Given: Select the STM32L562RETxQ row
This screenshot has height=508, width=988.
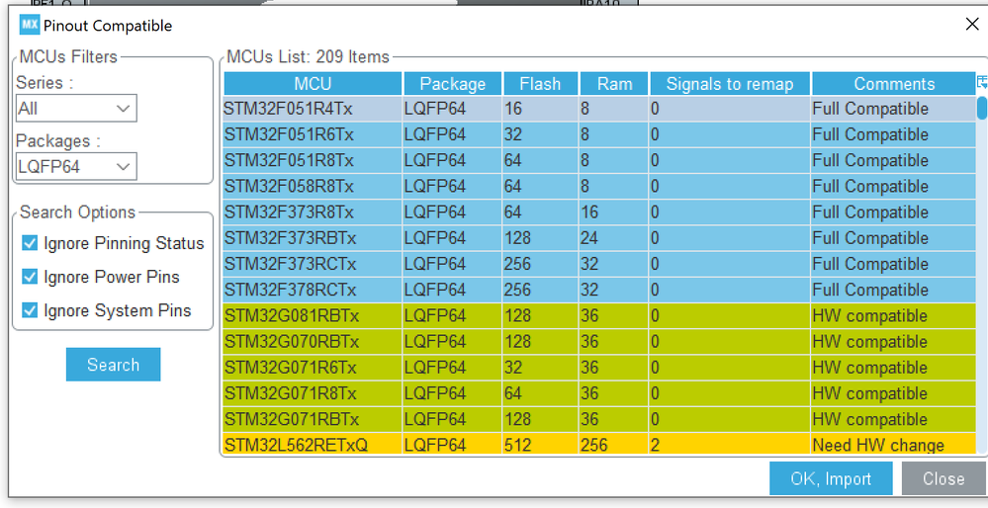Looking at the screenshot, I should click(599, 444).
